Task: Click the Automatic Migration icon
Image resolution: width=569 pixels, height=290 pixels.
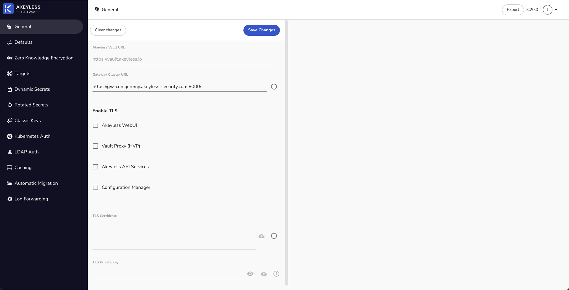Action: (x=9, y=183)
